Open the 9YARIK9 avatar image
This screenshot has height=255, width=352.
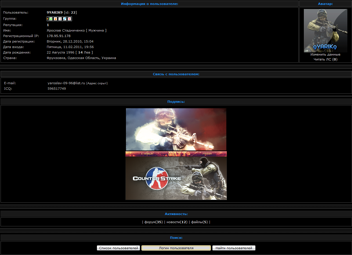[325, 30]
